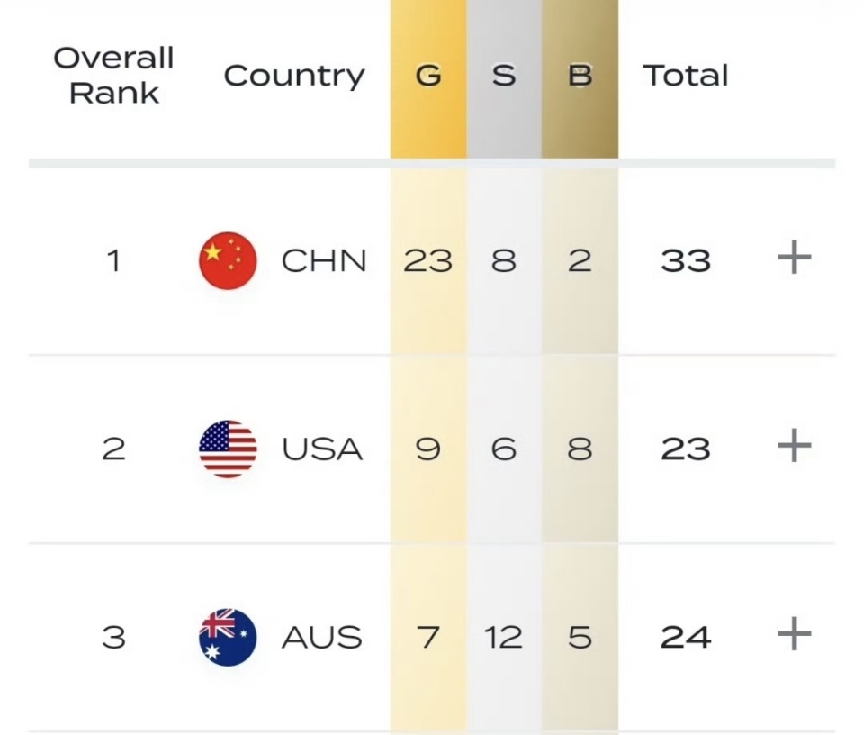Click the Overall Rank header

(x=114, y=76)
